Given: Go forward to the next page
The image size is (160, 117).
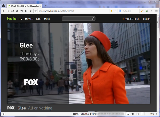Looking at the screenshot, I should (x=8, y=11).
